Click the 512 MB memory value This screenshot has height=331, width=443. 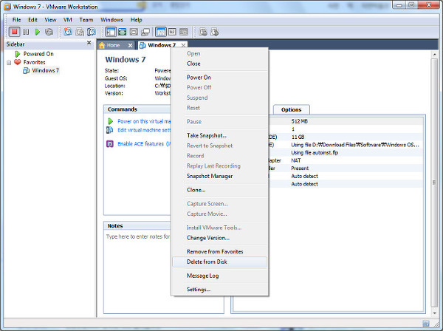pos(299,121)
